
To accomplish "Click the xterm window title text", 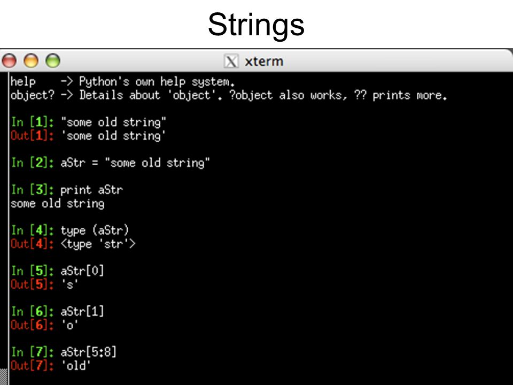I will click(264, 61).
